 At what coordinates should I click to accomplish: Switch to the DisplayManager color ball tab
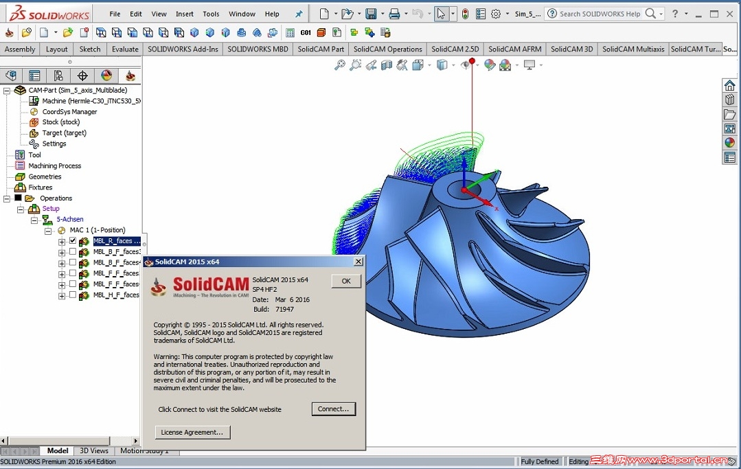(106, 76)
